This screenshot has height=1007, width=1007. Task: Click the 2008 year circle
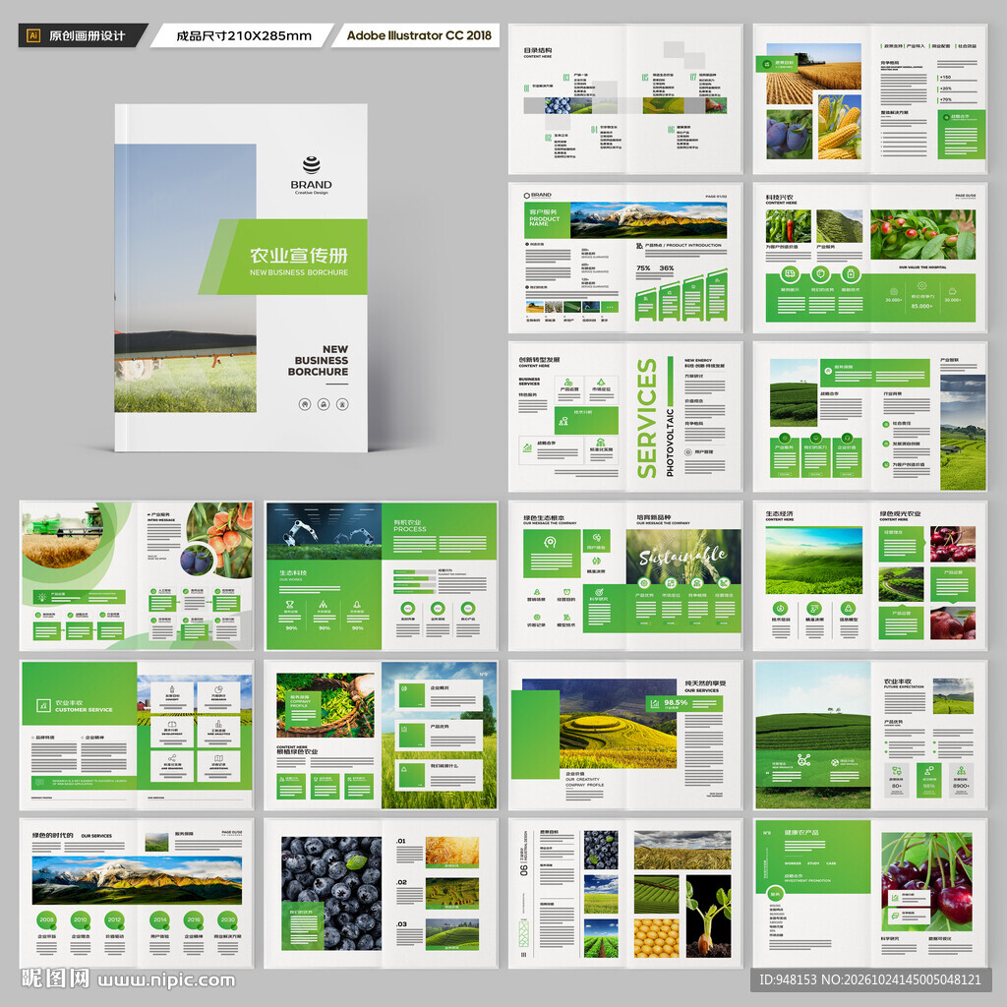coord(47,919)
